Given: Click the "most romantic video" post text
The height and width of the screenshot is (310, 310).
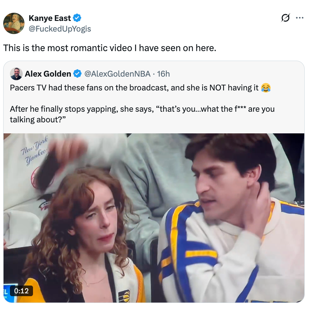Looking at the screenshot, I should click(110, 48).
